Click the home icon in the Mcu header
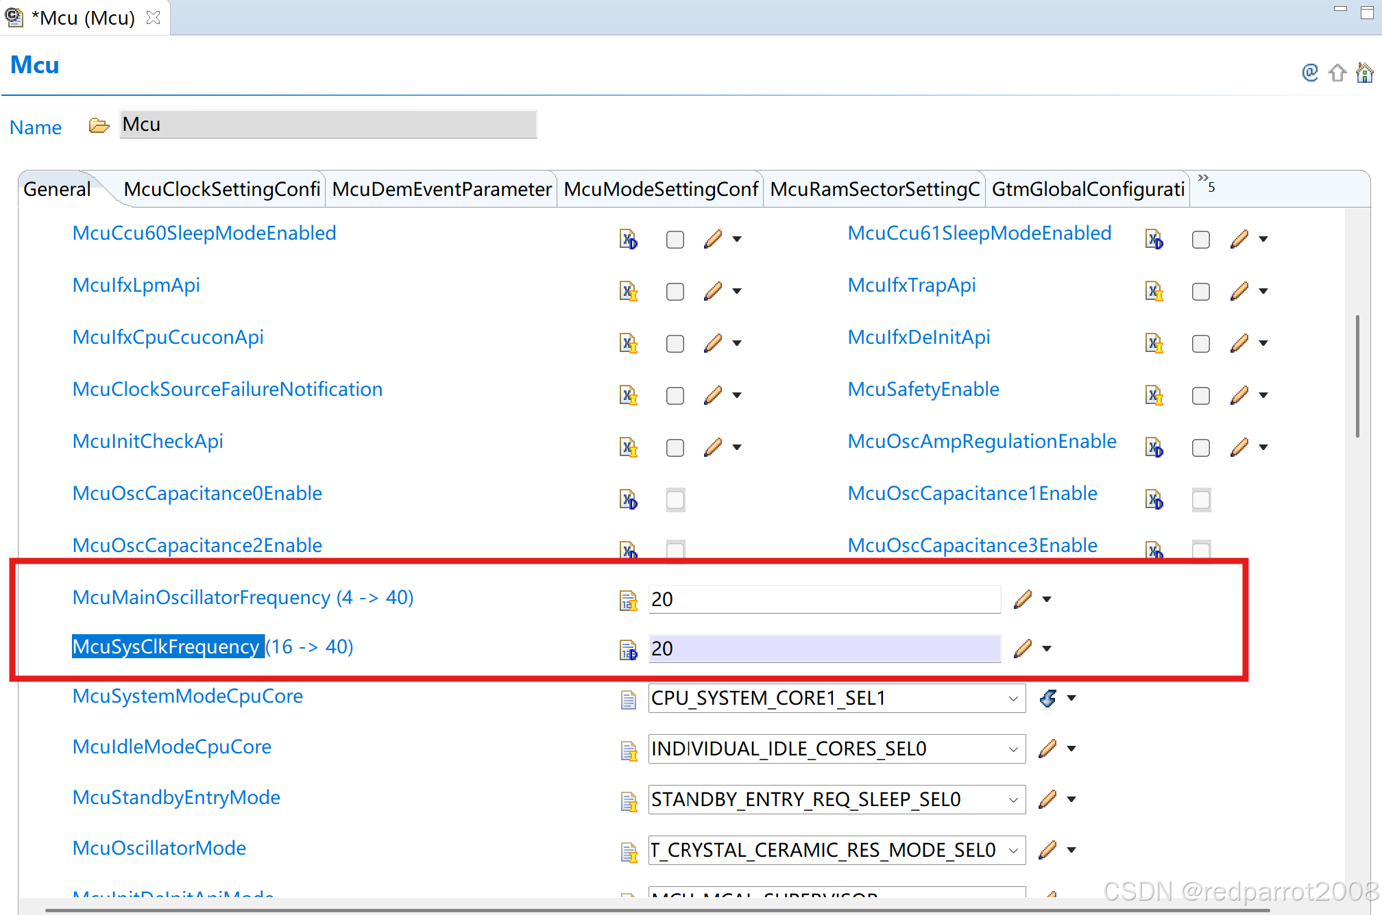 (1364, 73)
